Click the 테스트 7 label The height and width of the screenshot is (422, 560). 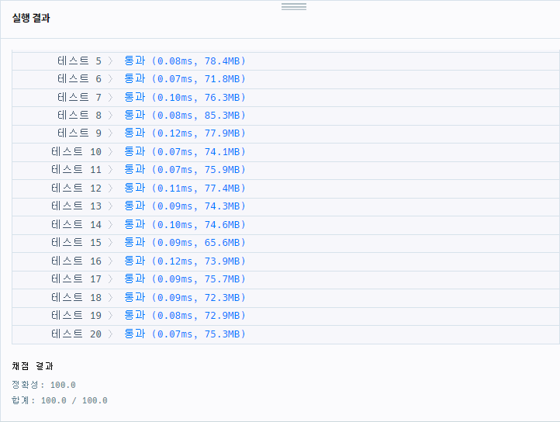click(79, 98)
